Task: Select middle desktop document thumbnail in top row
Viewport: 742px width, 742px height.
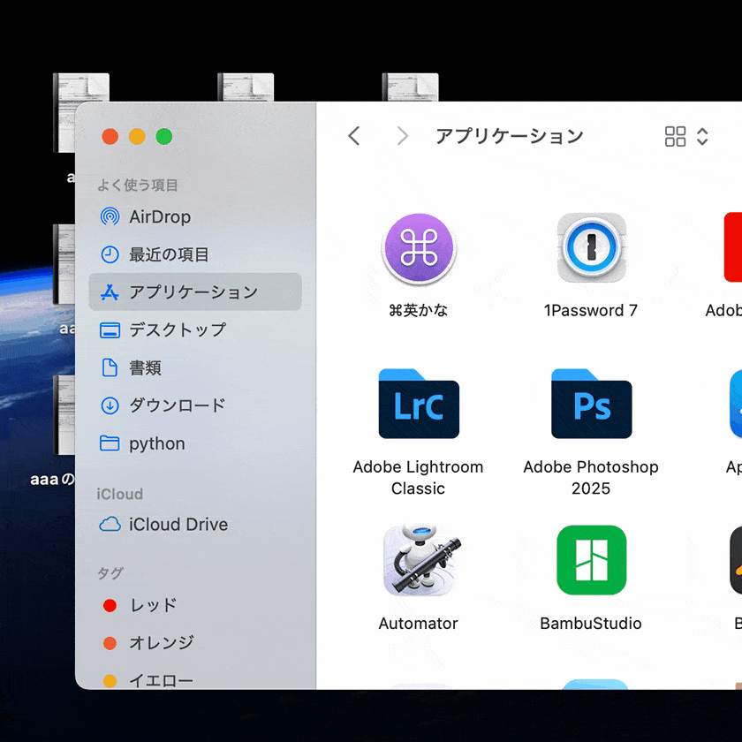Action: click(246, 87)
